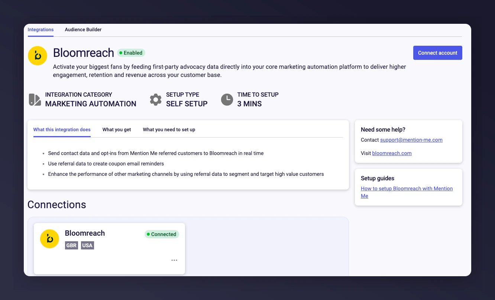
Task: Select the 'What you get' tab
Action: (117, 130)
